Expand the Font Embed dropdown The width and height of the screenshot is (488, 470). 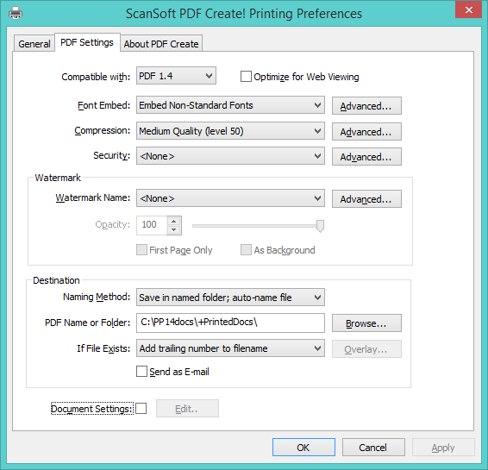[230, 105]
